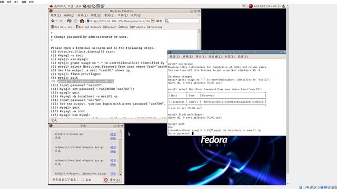Click search engine icon in Firefox search box
The image size is (337, 189).
[x=166, y=21]
